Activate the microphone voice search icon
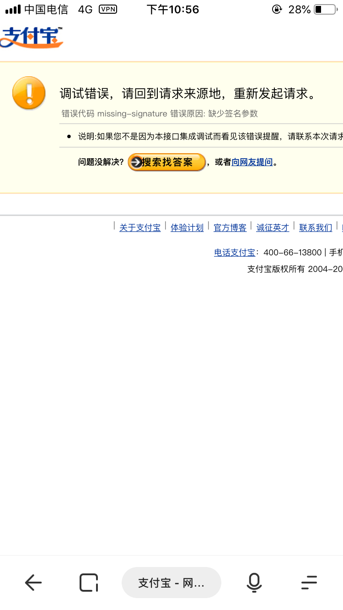The width and height of the screenshot is (343, 610). [254, 583]
